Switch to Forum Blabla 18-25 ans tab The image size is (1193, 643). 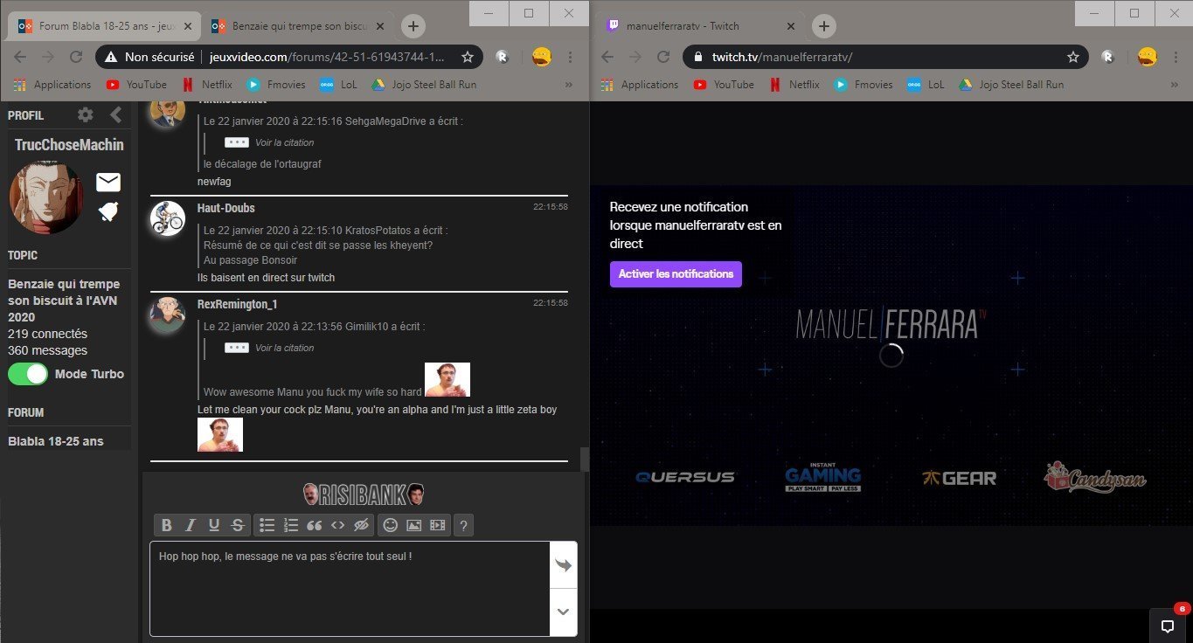tap(105, 26)
